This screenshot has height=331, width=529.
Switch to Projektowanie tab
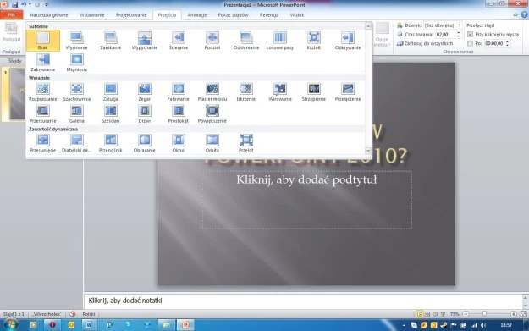click(x=131, y=15)
